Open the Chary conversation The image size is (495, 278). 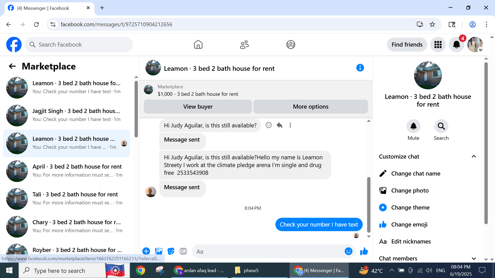67,227
